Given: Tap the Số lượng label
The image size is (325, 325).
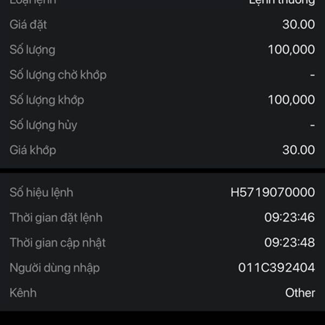Looking at the screenshot, I should pos(32,50).
